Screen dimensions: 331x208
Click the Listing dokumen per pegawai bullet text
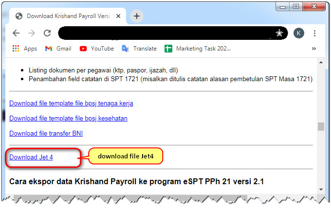(x=103, y=70)
